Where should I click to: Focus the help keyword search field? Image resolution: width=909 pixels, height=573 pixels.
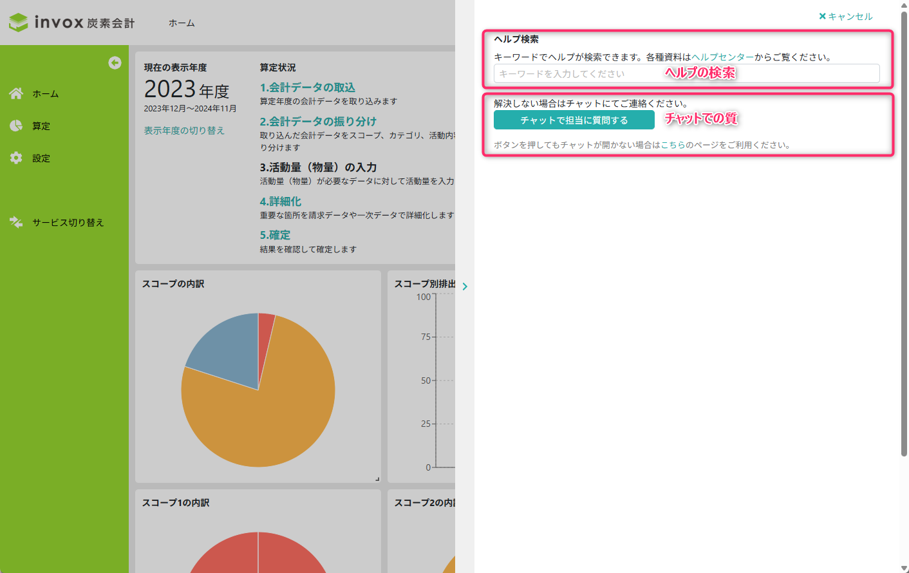tap(687, 73)
